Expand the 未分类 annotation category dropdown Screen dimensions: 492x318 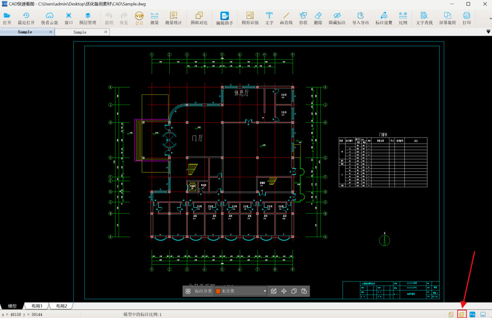pyautogui.click(x=264, y=291)
